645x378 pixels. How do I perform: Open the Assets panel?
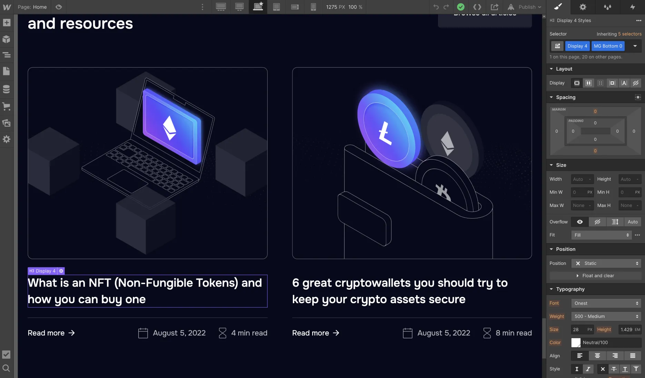click(7, 123)
